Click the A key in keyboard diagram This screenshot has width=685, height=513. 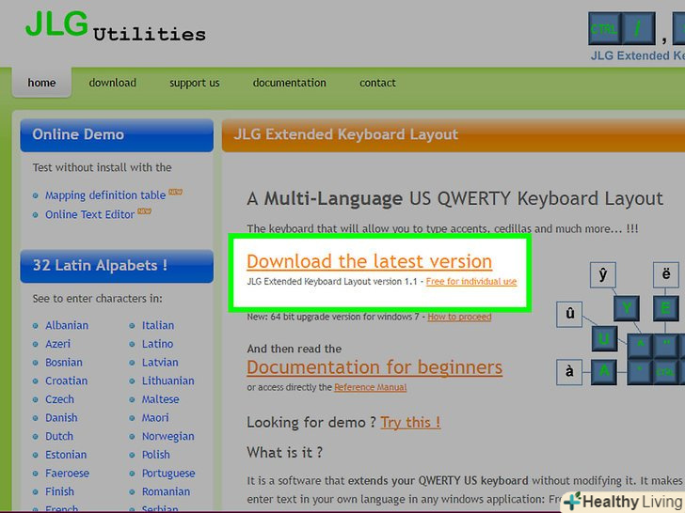coord(604,372)
